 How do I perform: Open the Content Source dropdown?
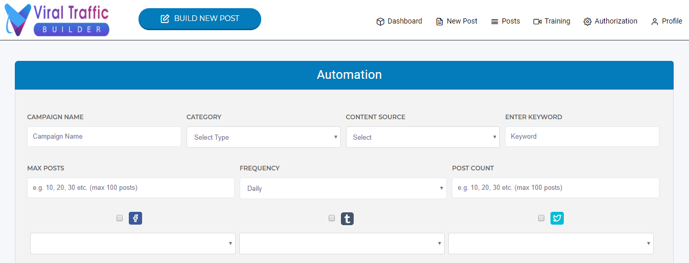(x=423, y=137)
